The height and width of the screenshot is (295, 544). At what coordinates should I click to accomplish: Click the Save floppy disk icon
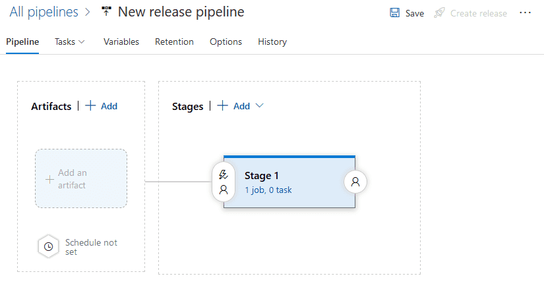[x=395, y=13]
